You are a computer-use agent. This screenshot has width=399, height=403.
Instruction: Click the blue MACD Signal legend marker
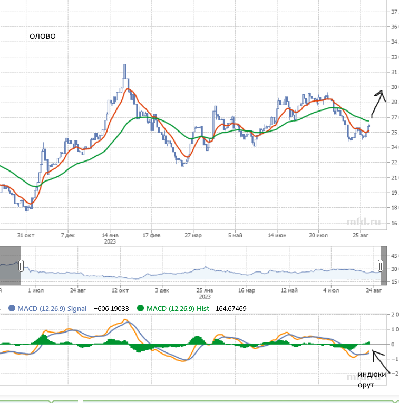click(11, 309)
